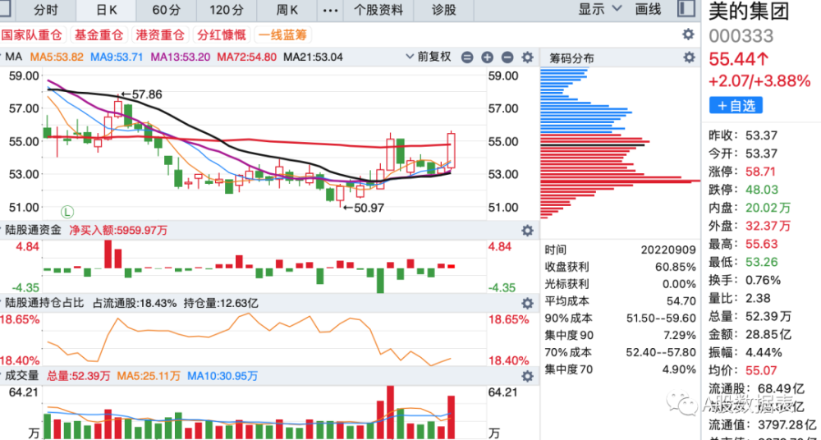
Task: Switch to the 60分 tab
Action: 167,9
